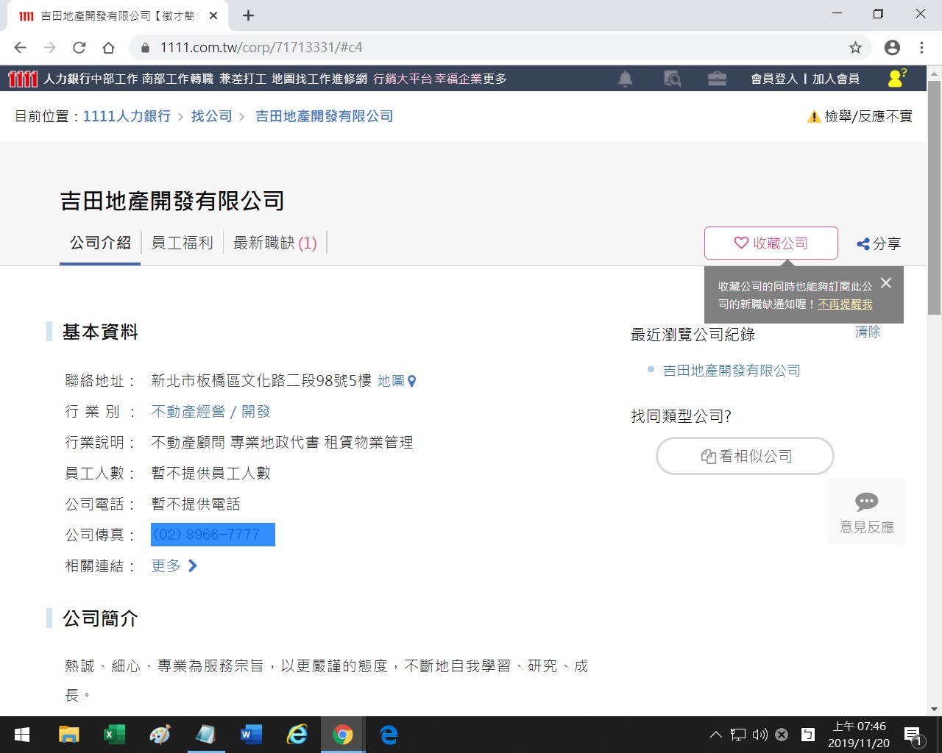Open Internet Explorer from taskbar
Screen dimensions: 942x753
tap(297, 735)
